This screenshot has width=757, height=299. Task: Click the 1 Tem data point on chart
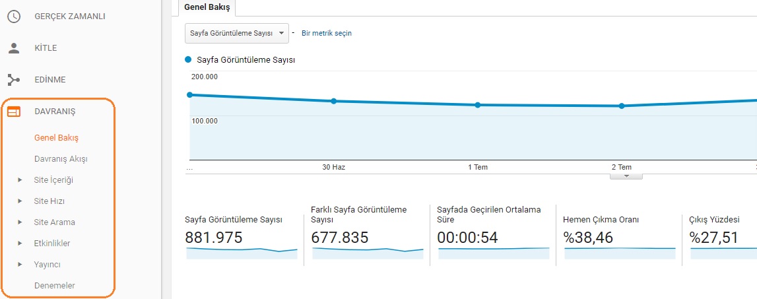tap(478, 105)
